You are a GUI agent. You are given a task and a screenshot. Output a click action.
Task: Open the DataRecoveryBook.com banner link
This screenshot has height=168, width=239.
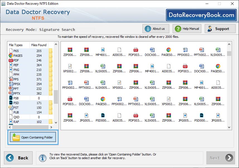tap(202, 15)
